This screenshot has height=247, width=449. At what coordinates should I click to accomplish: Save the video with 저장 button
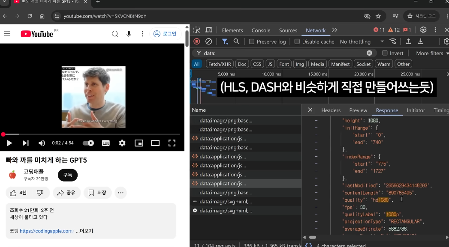[x=97, y=193]
